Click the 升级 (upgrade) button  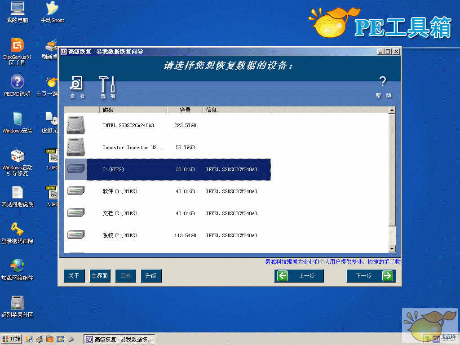pyautogui.click(x=151, y=276)
